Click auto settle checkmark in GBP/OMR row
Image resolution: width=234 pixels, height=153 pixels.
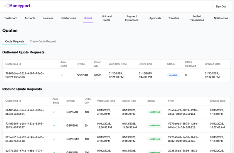(54, 139)
